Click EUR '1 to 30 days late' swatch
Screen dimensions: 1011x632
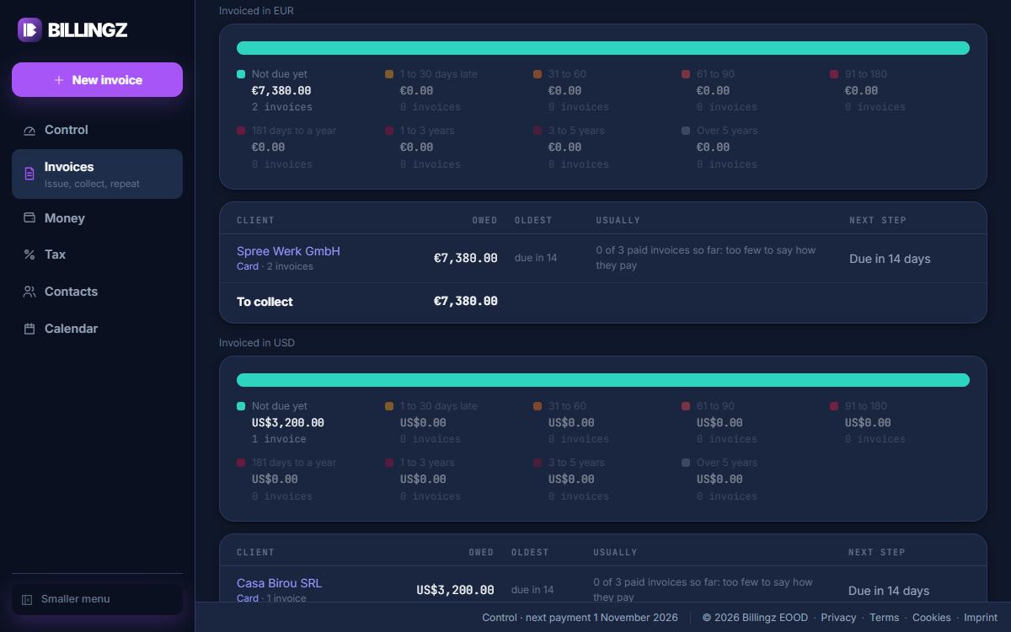(389, 74)
